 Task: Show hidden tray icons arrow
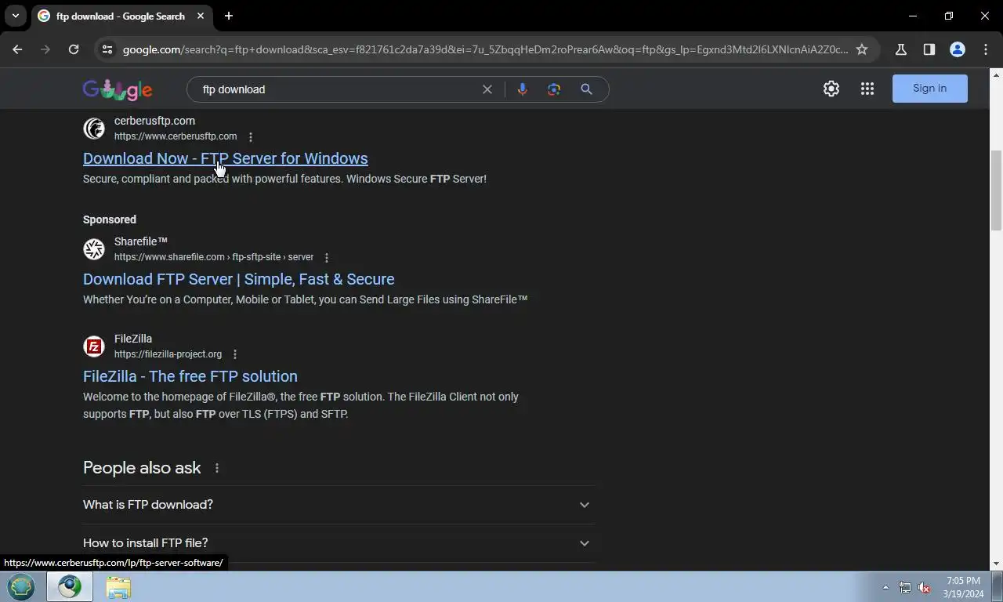885,587
